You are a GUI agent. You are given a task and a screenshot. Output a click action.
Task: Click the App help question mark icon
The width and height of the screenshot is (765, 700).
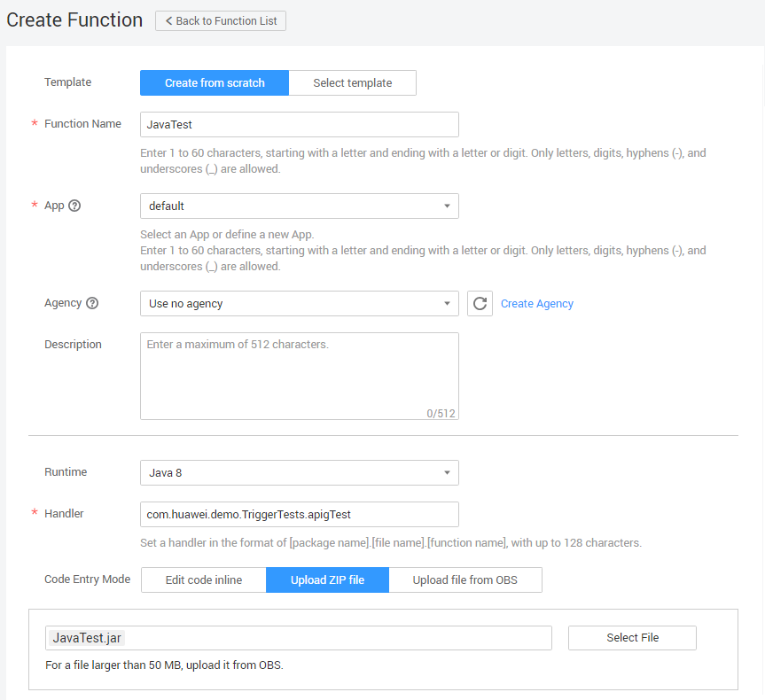[x=74, y=206]
